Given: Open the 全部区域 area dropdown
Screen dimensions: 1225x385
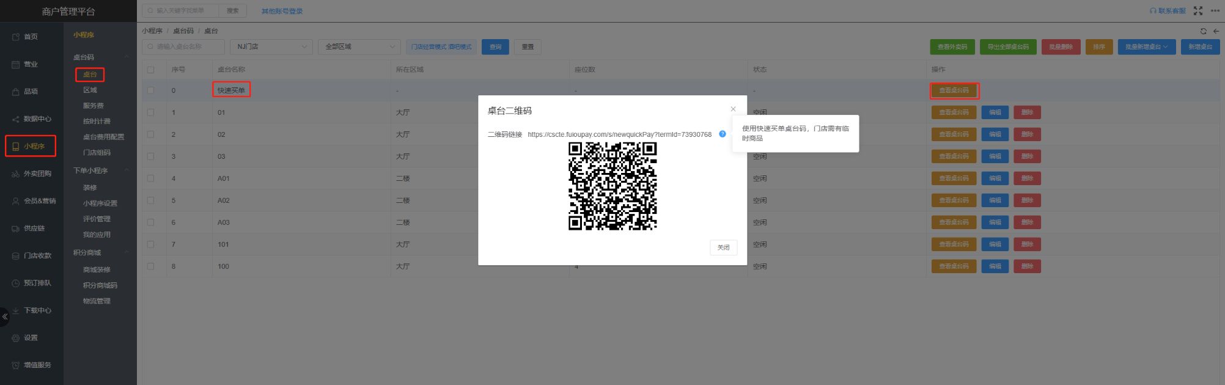Looking at the screenshot, I should click(359, 46).
